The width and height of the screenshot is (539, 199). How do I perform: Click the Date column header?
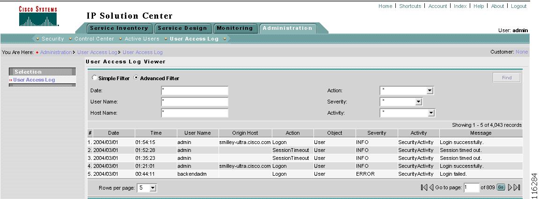tap(114, 133)
